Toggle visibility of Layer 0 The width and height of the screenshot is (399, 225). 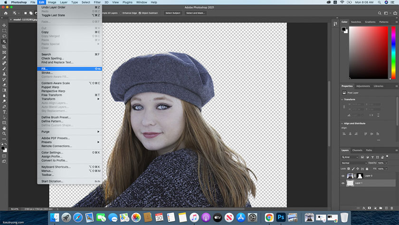point(343,176)
